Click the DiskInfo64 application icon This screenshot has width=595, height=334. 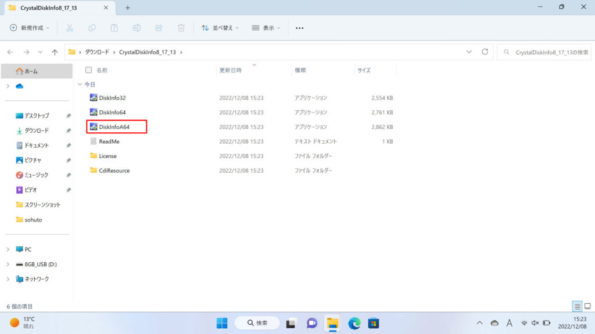pos(94,112)
